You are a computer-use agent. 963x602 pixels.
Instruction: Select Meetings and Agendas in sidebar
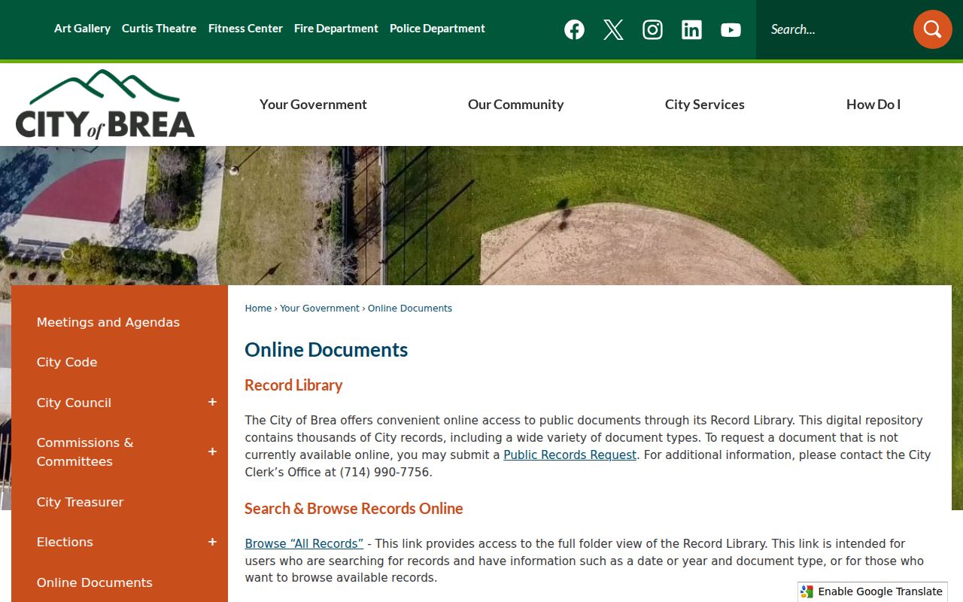pyautogui.click(x=108, y=322)
